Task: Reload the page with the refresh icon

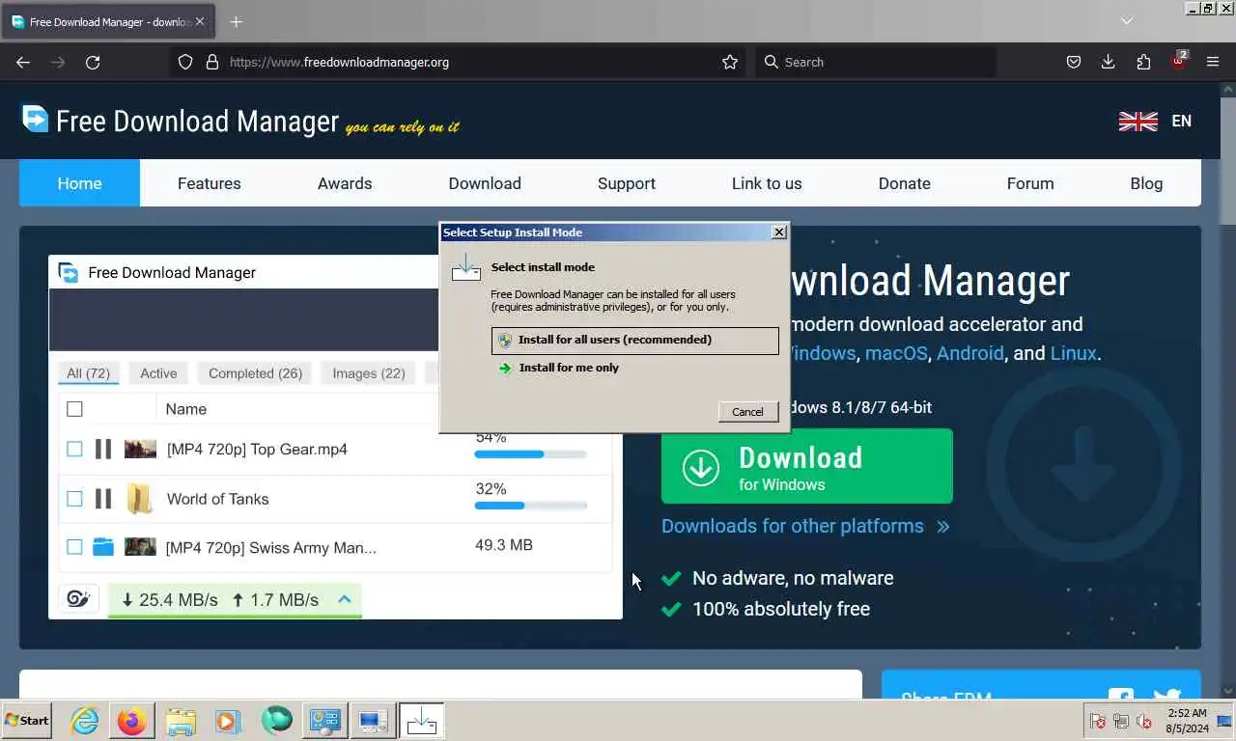Action: (93, 62)
